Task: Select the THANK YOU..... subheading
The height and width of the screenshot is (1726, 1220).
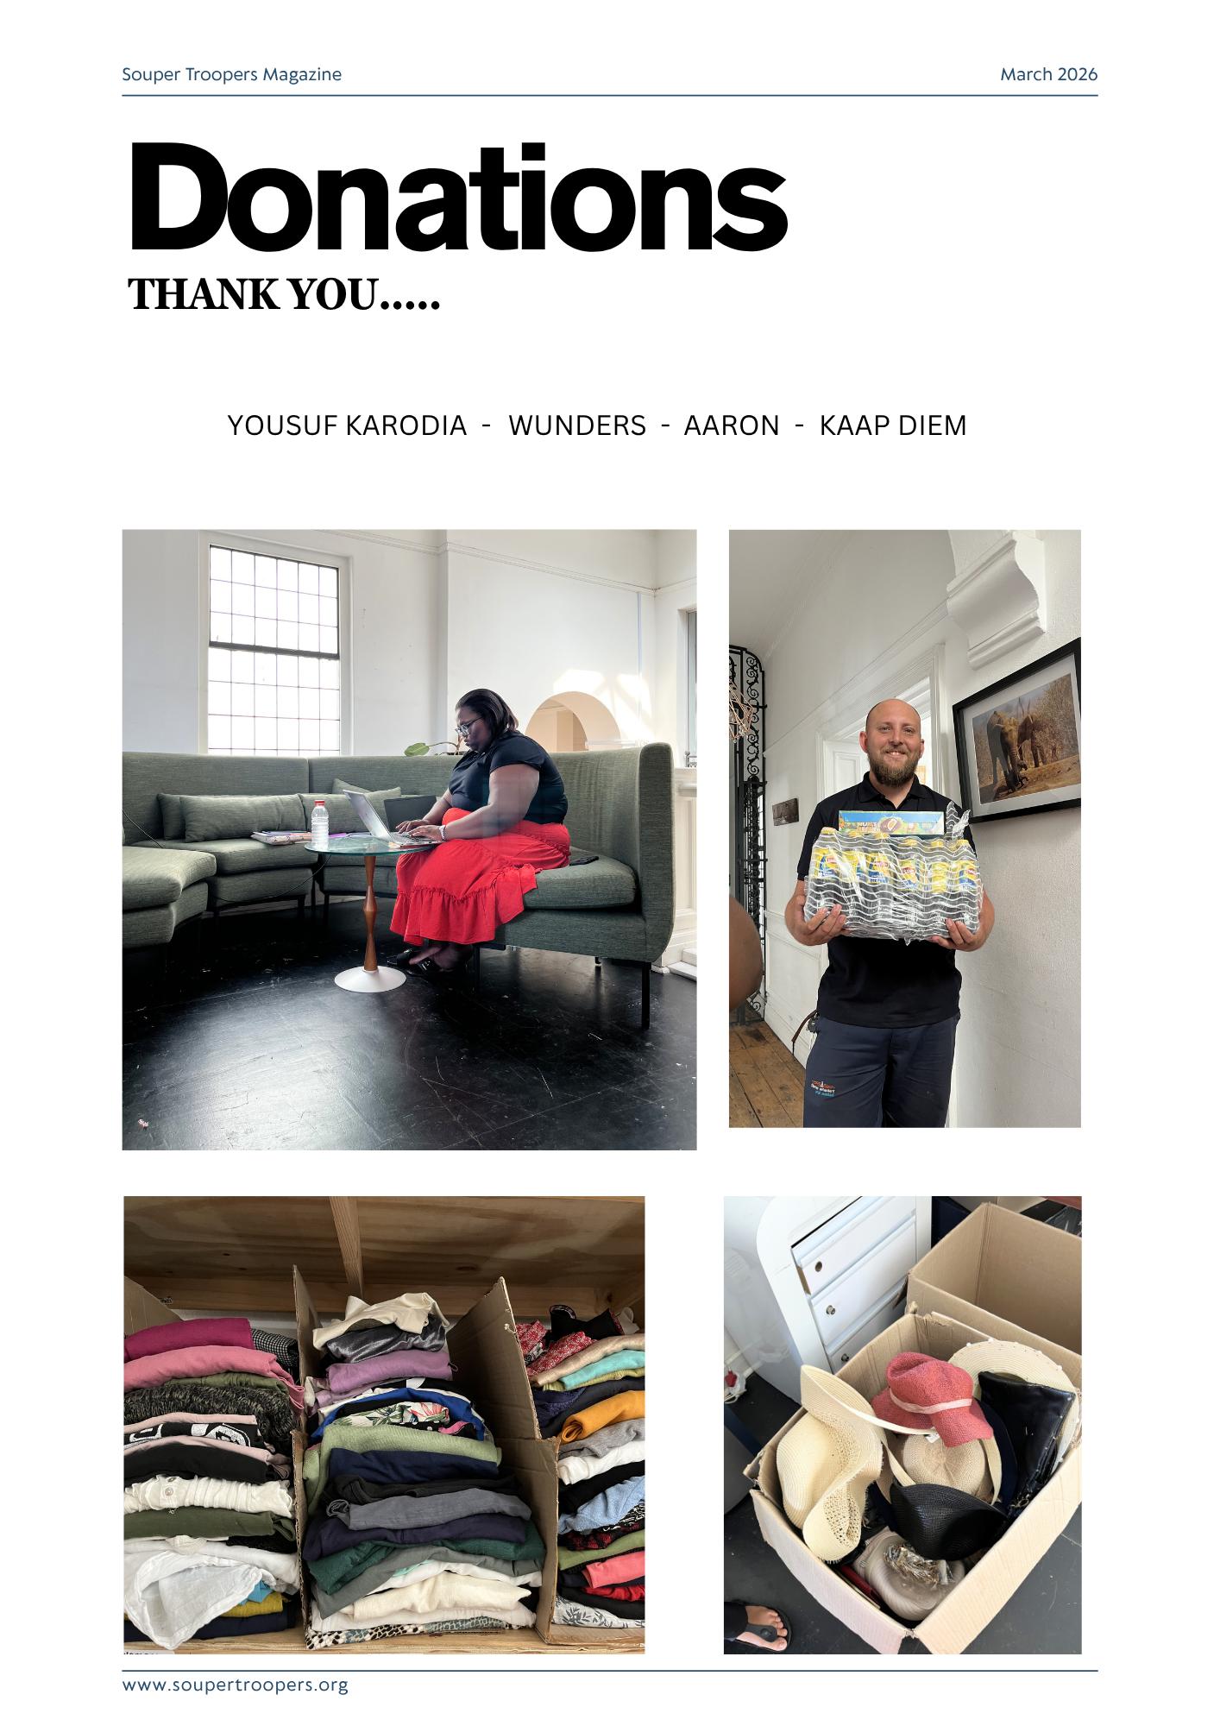Action: coord(284,294)
